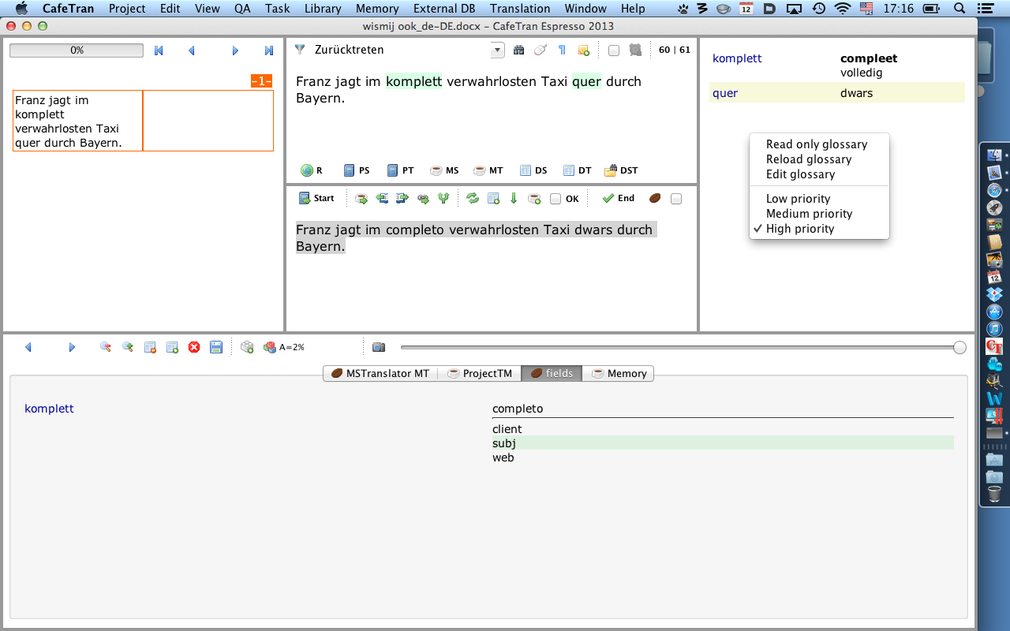1010x631 pixels.
Task: Tick the OK checkbox
Action: [x=555, y=199]
